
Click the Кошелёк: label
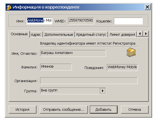[x=104, y=21]
